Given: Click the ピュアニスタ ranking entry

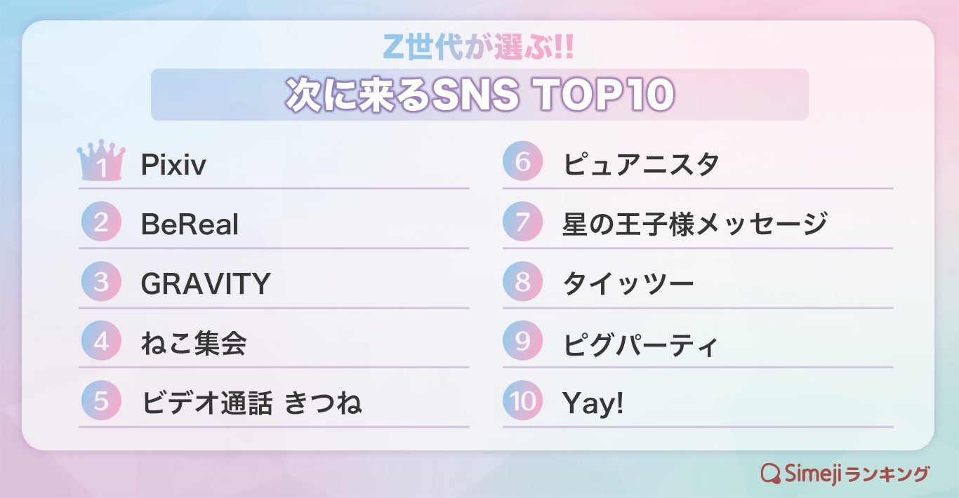Looking at the screenshot, I should [x=641, y=165].
